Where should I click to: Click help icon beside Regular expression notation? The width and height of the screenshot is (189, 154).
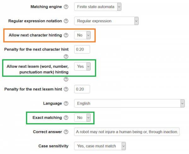point(66,21)
